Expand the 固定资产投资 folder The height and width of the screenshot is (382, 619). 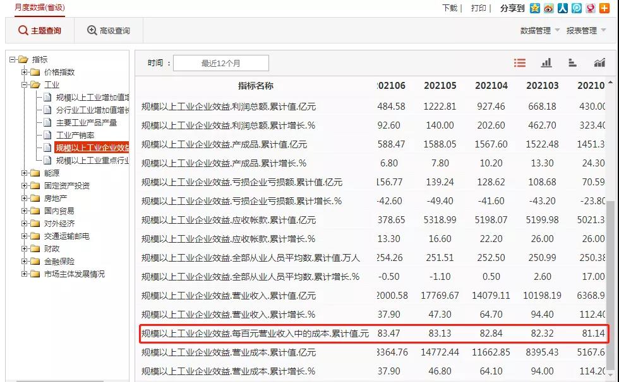coord(25,185)
